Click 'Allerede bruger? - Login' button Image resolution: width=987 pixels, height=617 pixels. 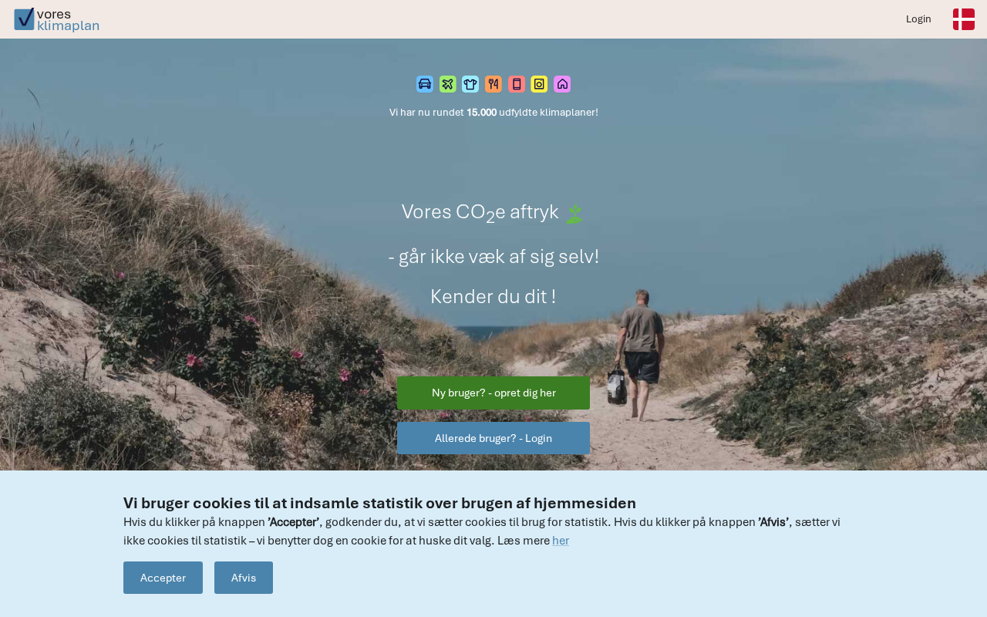click(x=493, y=438)
